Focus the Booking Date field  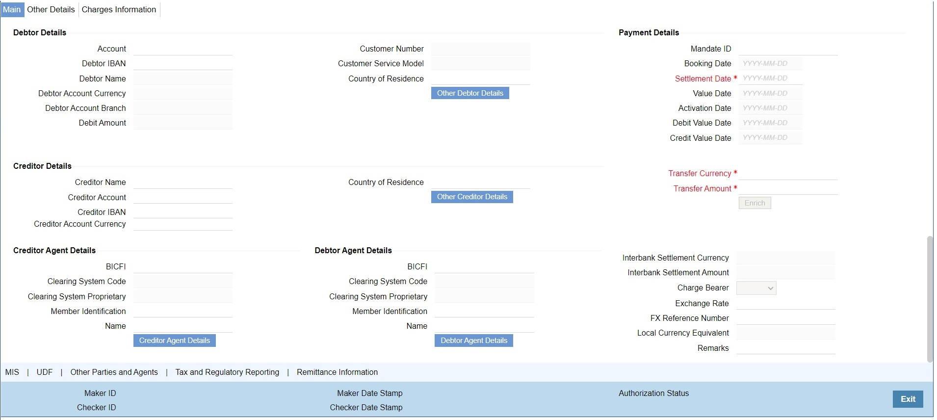pyautogui.click(x=771, y=63)
